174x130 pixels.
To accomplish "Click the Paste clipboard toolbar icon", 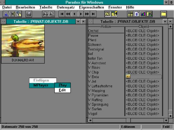I will coord(19,14).
